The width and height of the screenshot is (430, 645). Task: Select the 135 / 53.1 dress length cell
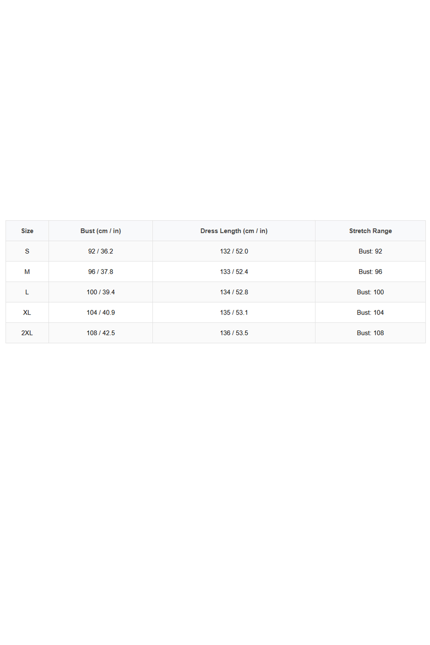(234, 313)
